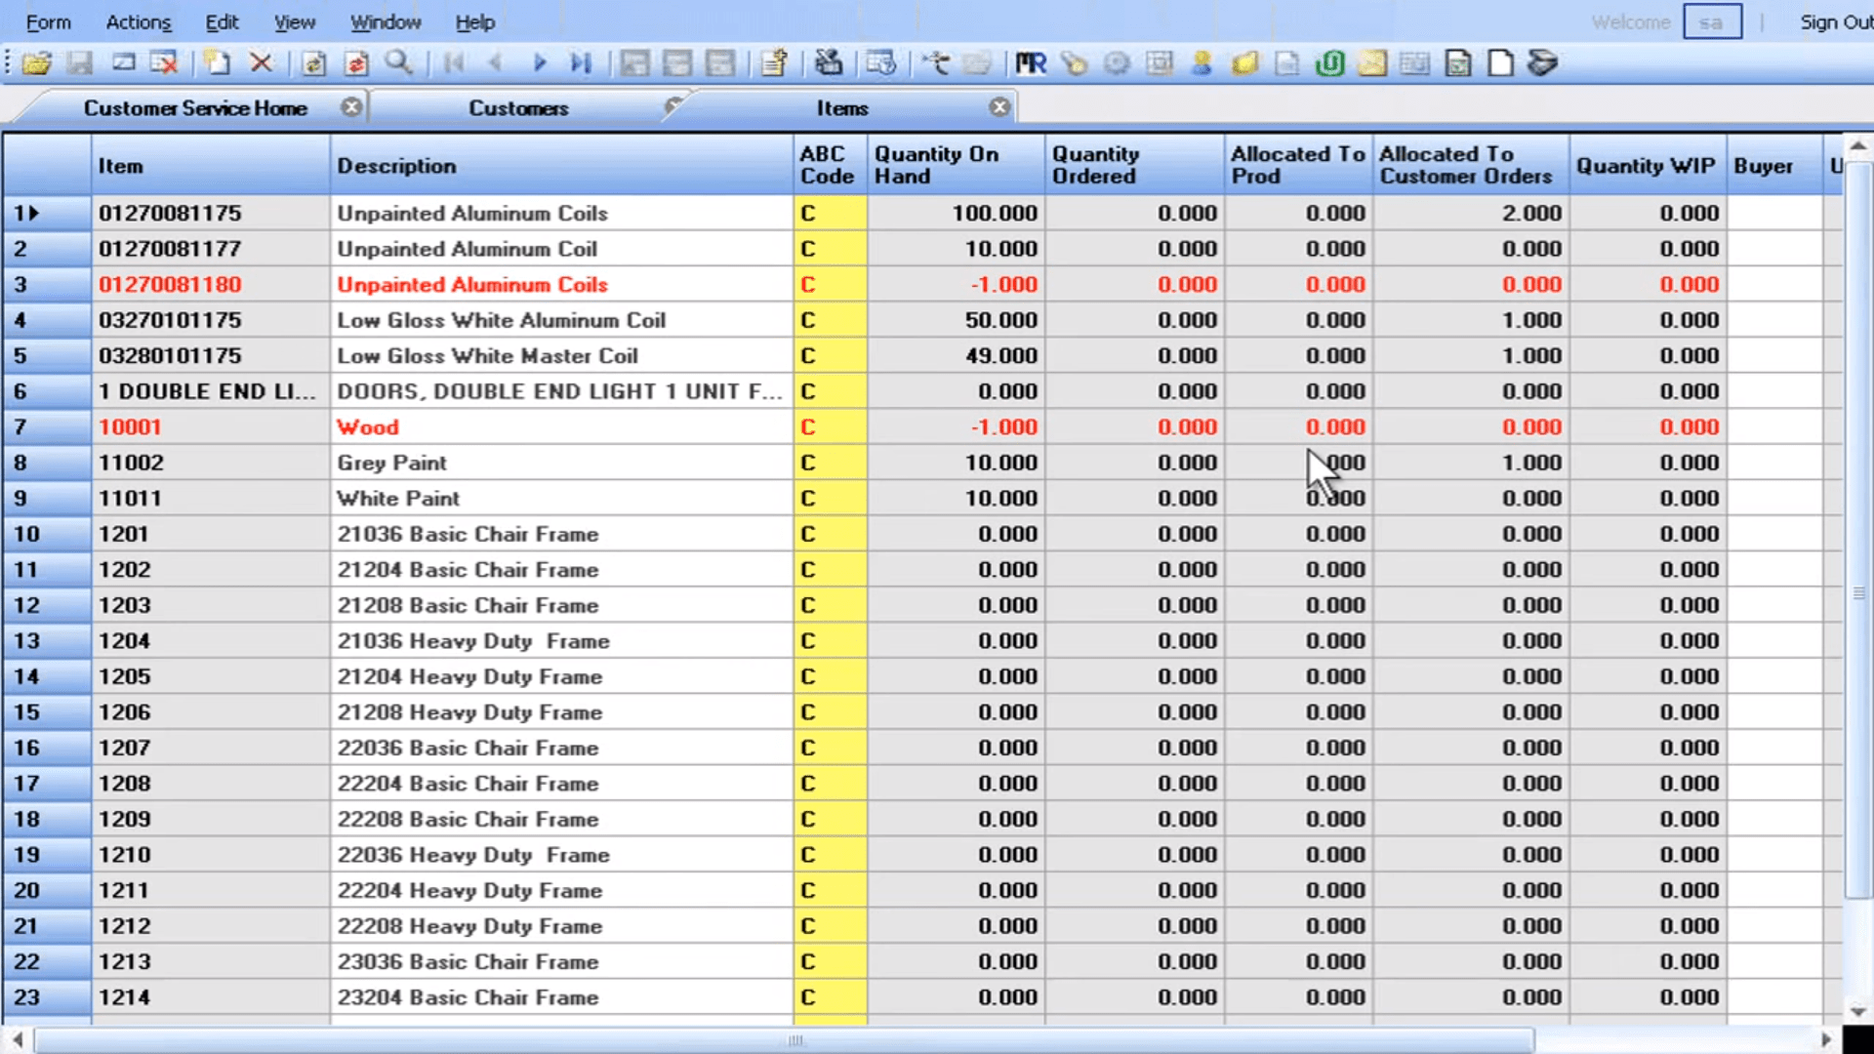
Task: Click the horizontal scrollbar right arrow
Action: pos(1826,1040)
